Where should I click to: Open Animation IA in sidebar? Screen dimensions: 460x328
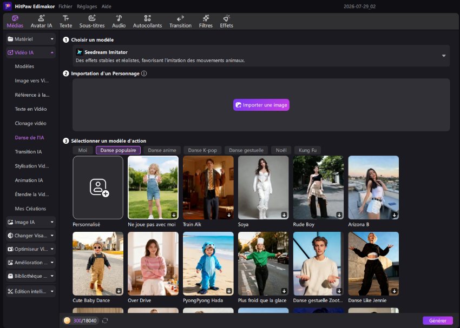(29, 180)
